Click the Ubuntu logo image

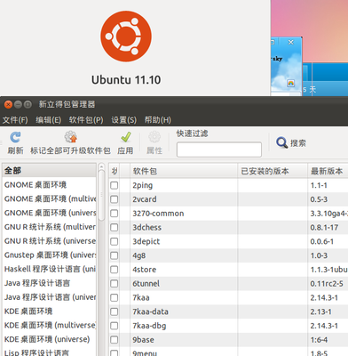(126, 36)
